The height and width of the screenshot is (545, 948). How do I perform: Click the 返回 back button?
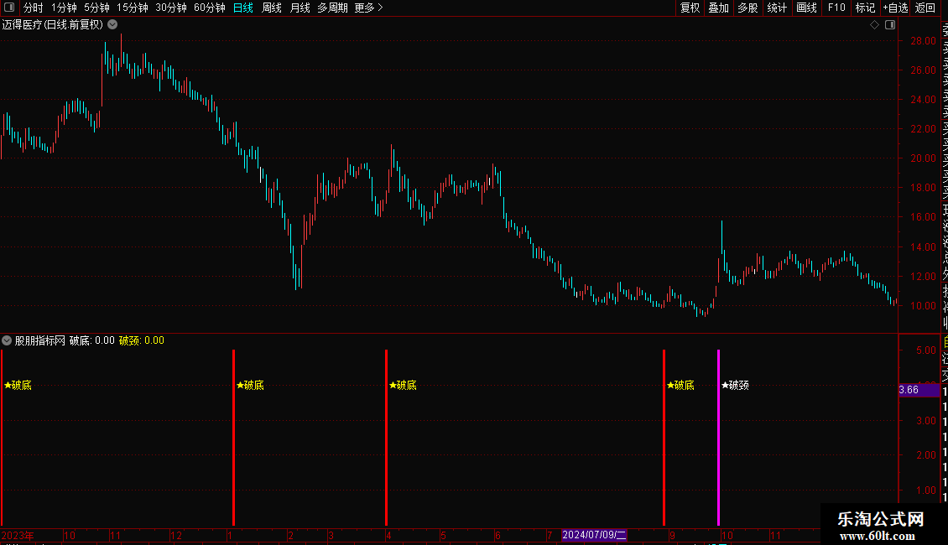click(x=925, y=8)
